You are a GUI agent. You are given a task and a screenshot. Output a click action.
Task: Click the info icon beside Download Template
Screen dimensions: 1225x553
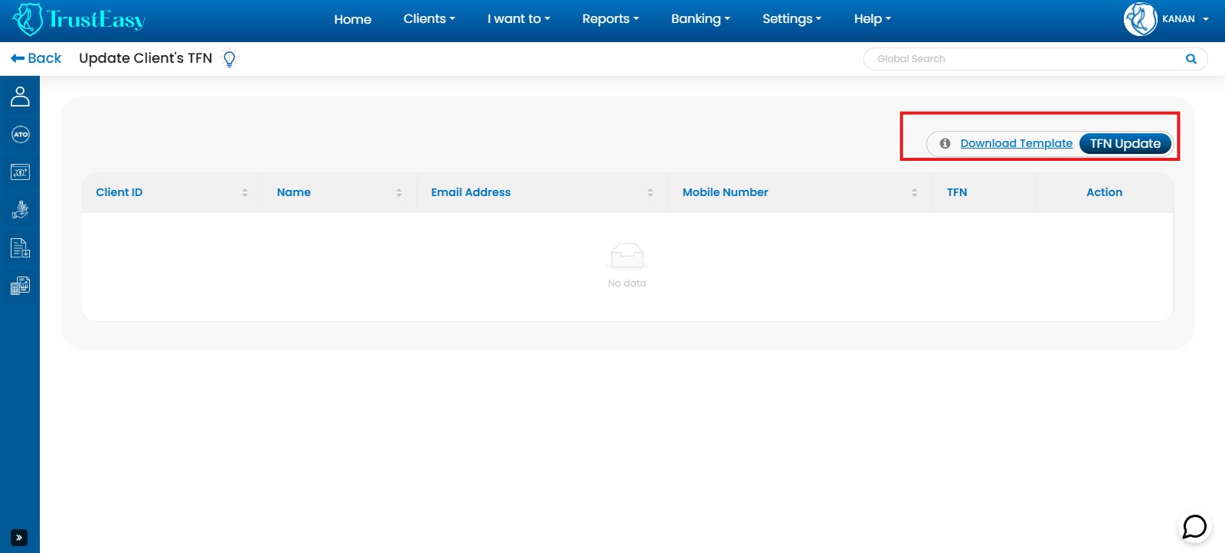[x=945, y=143]
